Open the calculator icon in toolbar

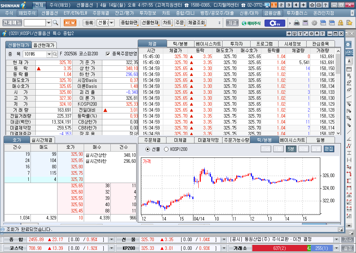(x=306, y=23)
